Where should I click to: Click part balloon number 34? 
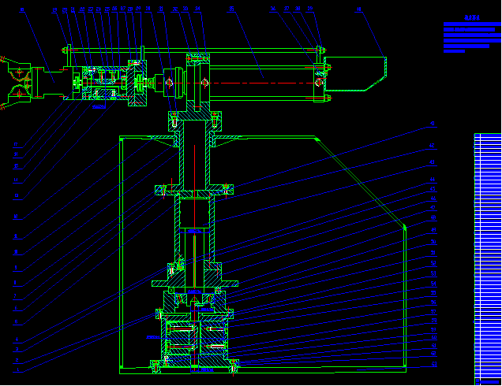(x=197, y=9)
